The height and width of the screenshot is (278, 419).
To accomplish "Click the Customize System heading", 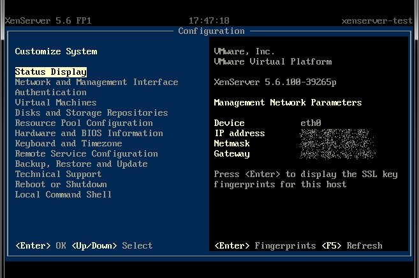I will pyautogui.click(x=56, y=51).
